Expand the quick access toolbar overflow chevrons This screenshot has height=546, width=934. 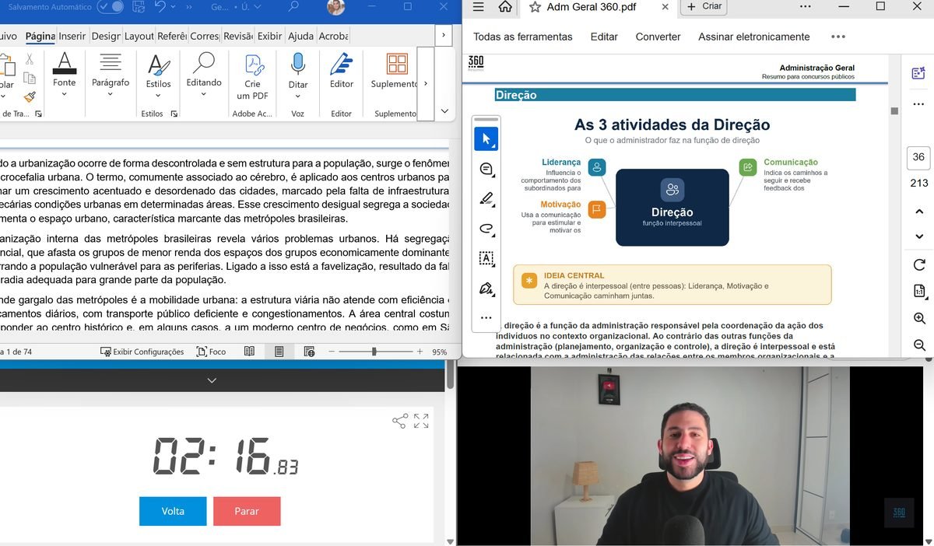(x=189, y=7)
